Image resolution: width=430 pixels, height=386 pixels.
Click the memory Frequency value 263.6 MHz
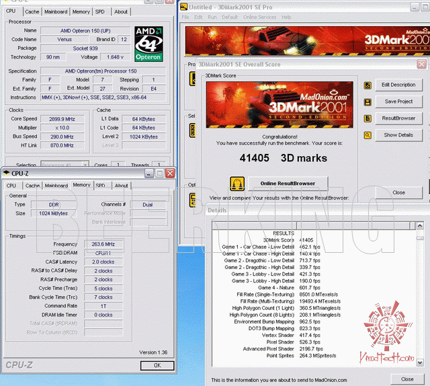pyautogui.click(x=103, y=244)
